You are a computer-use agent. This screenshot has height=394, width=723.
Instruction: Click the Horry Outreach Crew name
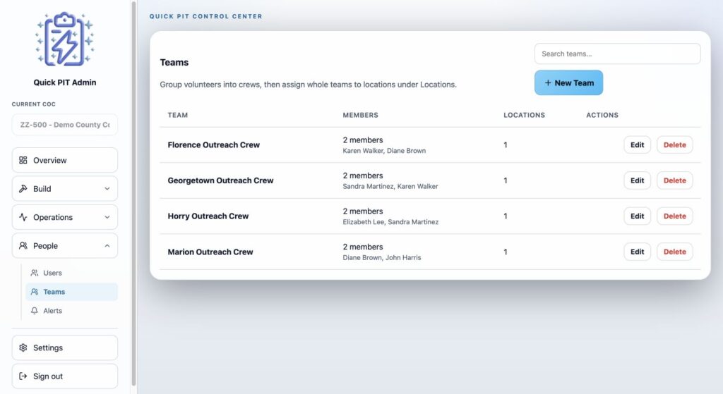tap(208, 216)
